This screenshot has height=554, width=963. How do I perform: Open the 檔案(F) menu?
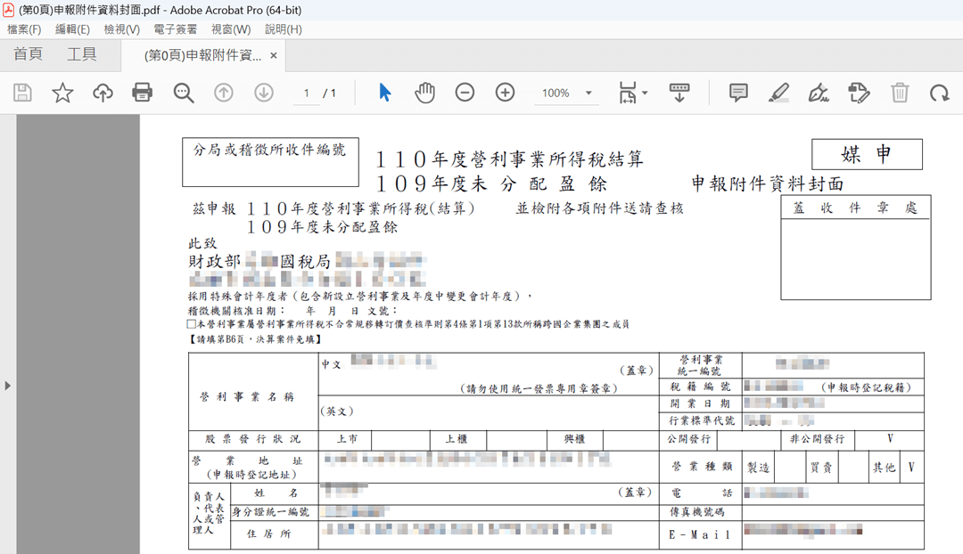click(x=24, y=29)
